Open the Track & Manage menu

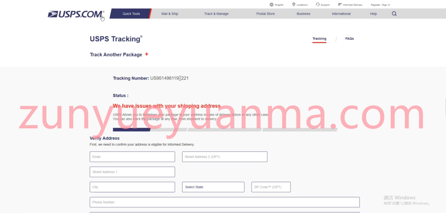(216, 13)
